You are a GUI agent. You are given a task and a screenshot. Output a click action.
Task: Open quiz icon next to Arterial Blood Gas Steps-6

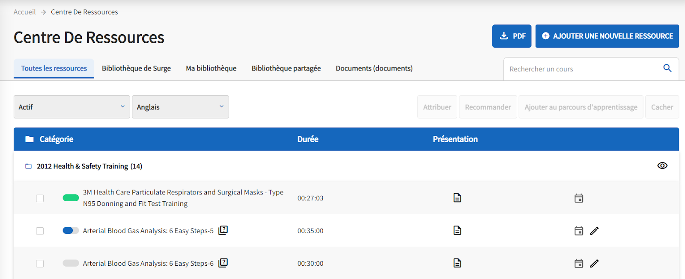pos(223,263)
